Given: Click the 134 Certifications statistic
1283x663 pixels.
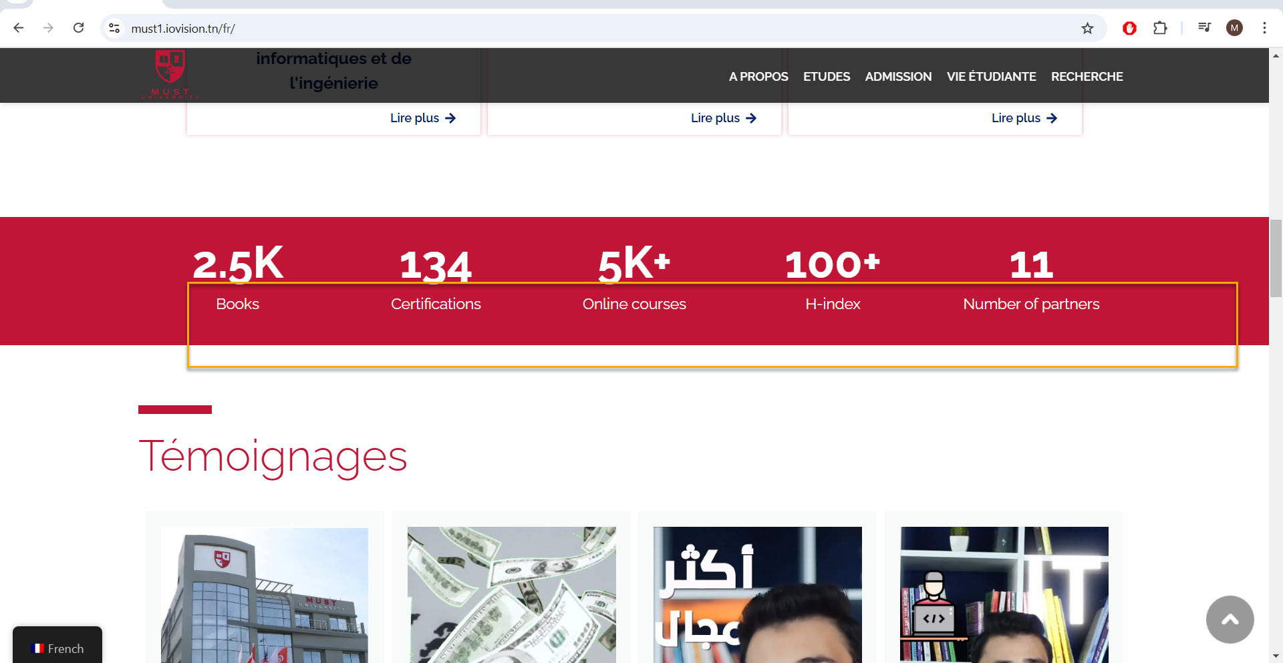Looking at the screenshot, I should [x=436, y=279].
